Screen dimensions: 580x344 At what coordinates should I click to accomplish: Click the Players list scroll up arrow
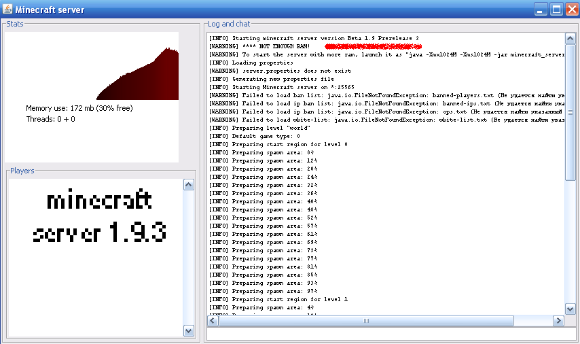(189, 185)
